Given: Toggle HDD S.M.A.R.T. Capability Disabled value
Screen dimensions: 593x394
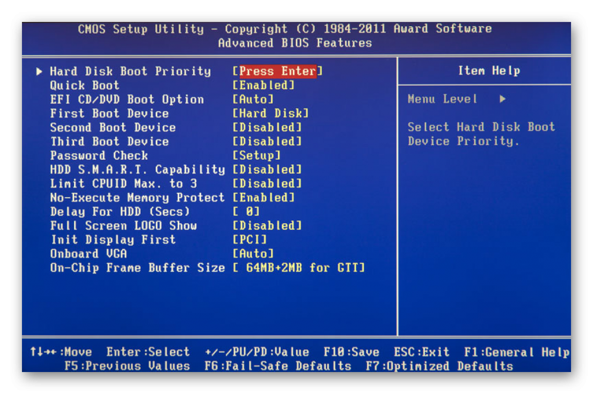Looking at the screenshot, I should pyautogui.click(x=267, y=170).
